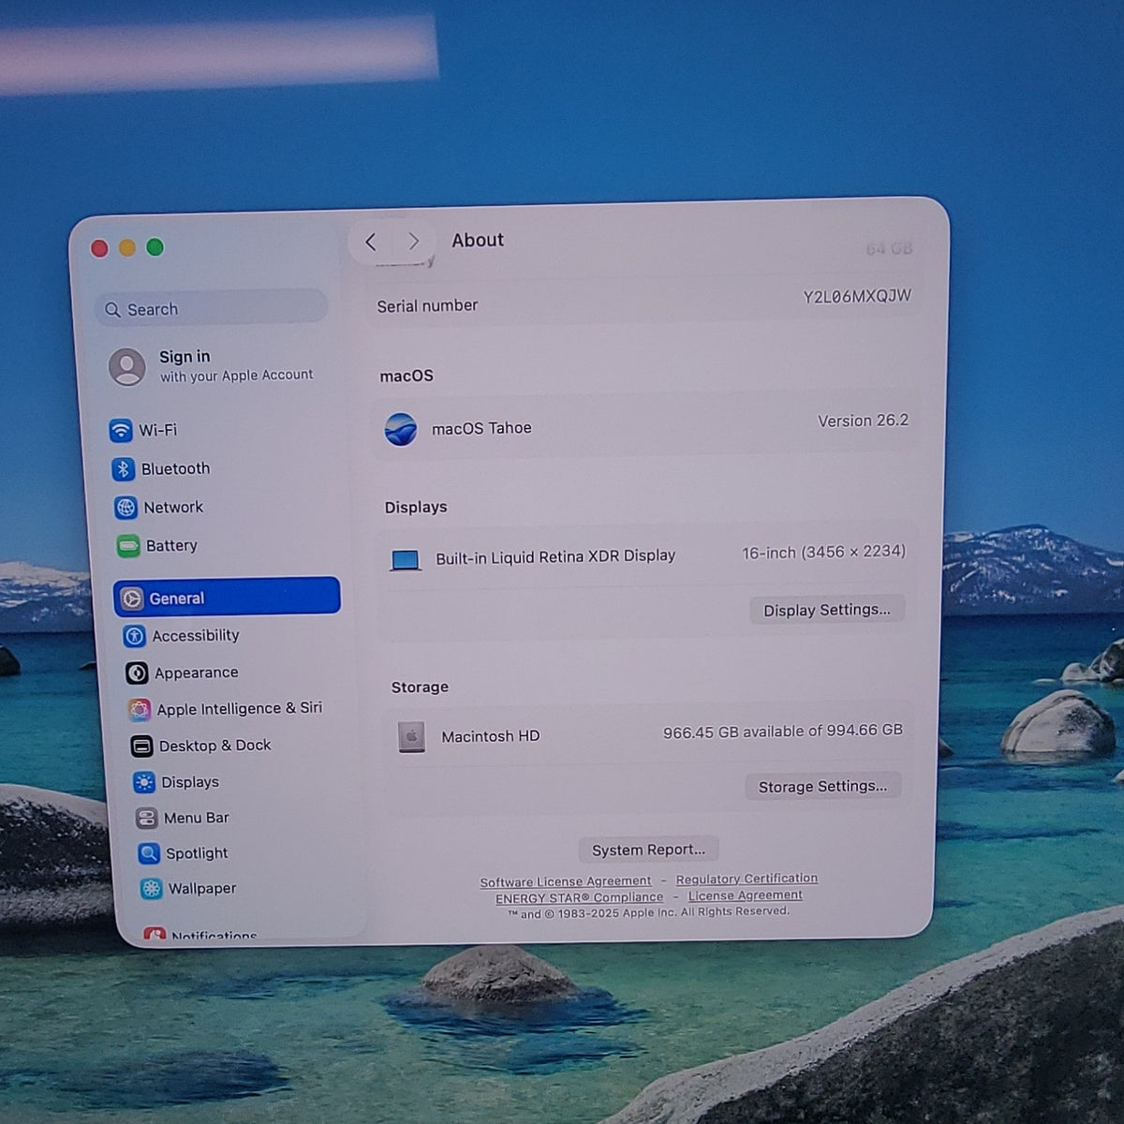The height and width of the screenshot is (1124, 1124).
Task: Open the Accessibility icon
Action: coord(134,636)
